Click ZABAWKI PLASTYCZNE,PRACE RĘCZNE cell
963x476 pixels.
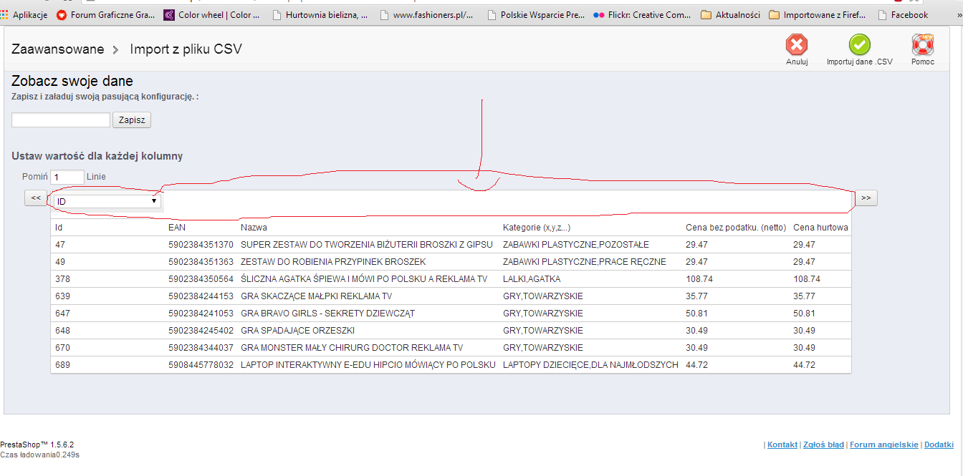pyautogui.click(x=585, y=262)
